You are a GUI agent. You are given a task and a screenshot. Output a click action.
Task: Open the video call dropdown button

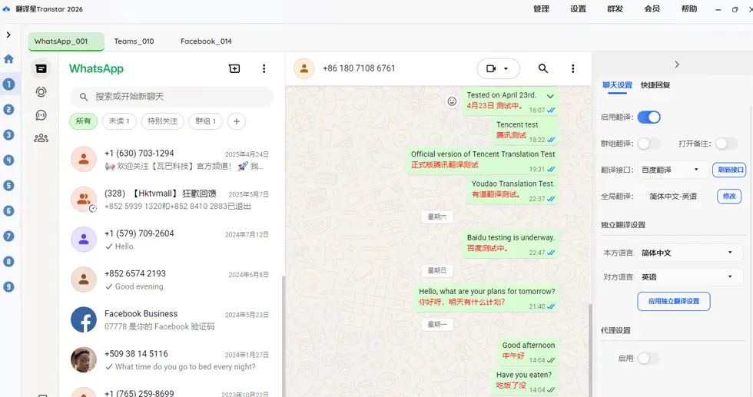[498, 68]
